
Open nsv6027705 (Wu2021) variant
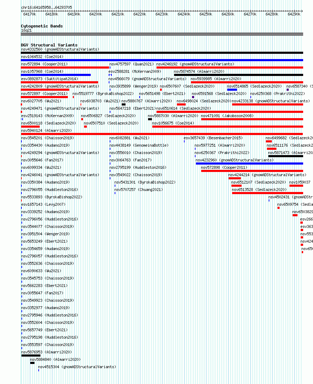tap(41, 101)
